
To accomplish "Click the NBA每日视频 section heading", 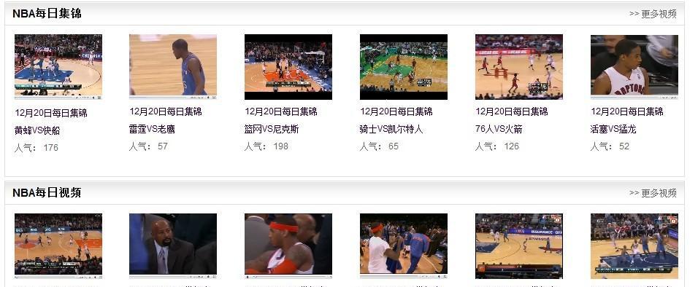I will click(47, 193).
